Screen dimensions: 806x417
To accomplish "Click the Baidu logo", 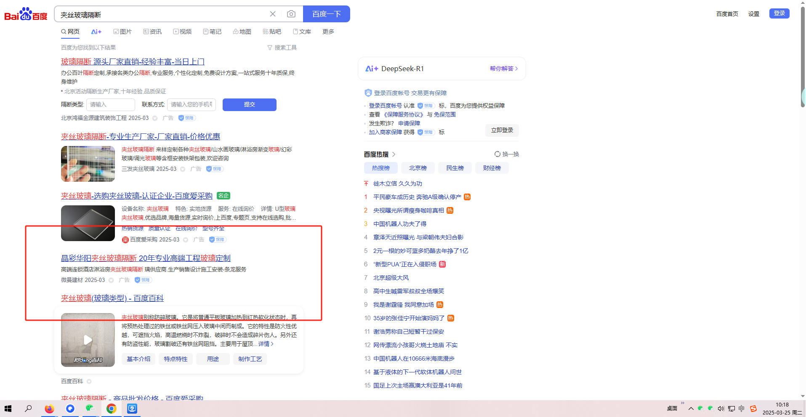I will [x=26, y=14].
